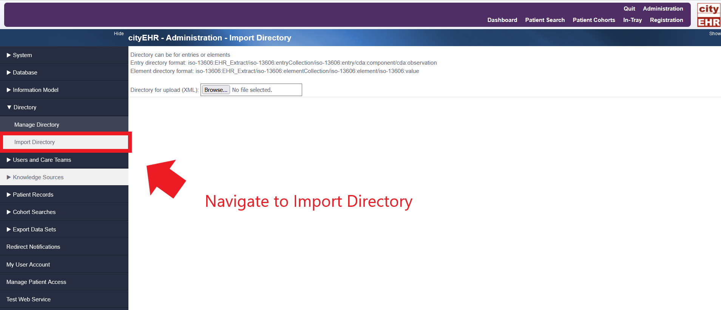Click the Directory menu label
721x310 pixels.
(25, 107)
